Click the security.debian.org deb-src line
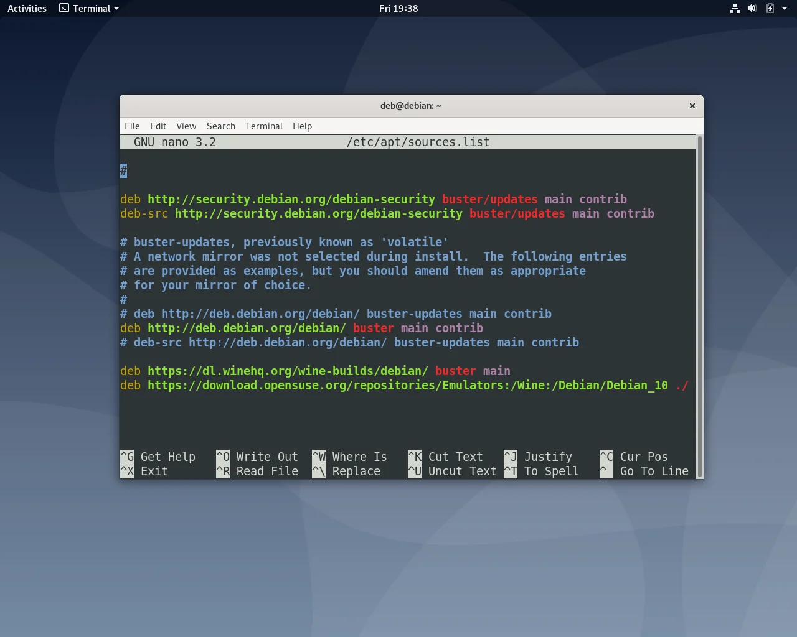Image resolution: width=797 pixels, height=637 pixels. coord(318,214)
